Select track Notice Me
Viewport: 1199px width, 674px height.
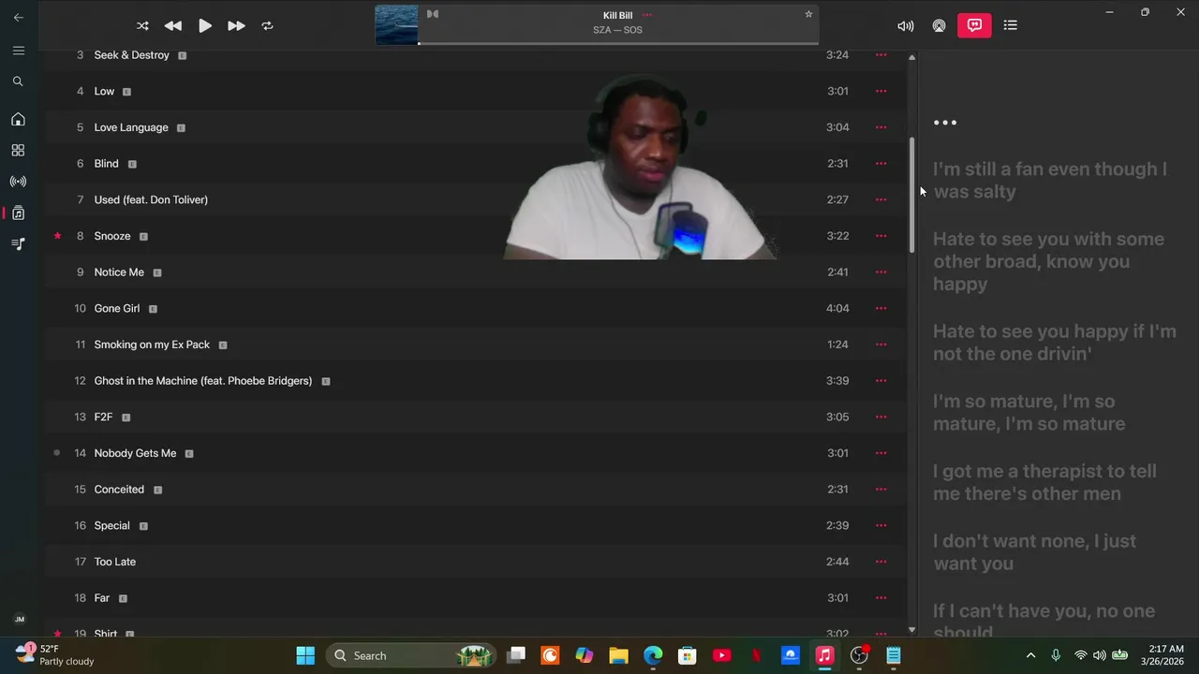pos(474,271)
